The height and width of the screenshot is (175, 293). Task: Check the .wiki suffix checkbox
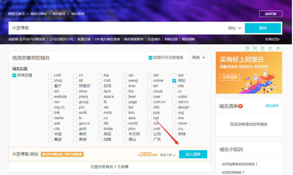50,124
